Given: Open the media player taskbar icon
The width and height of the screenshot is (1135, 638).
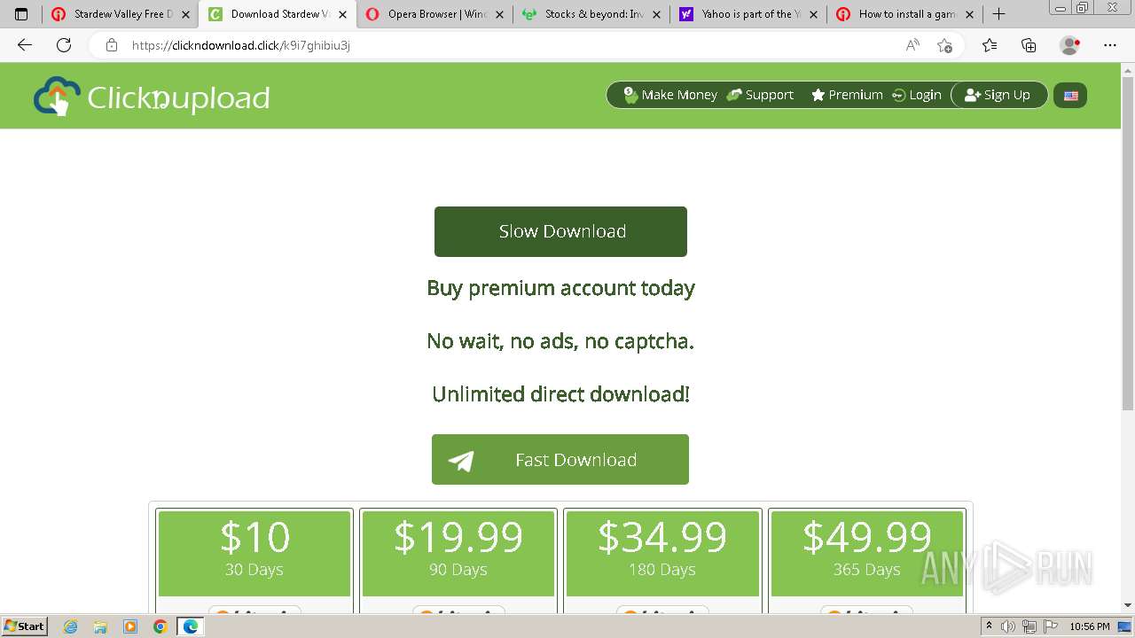Looking at the screenshot, I should [x=130, y=626].
